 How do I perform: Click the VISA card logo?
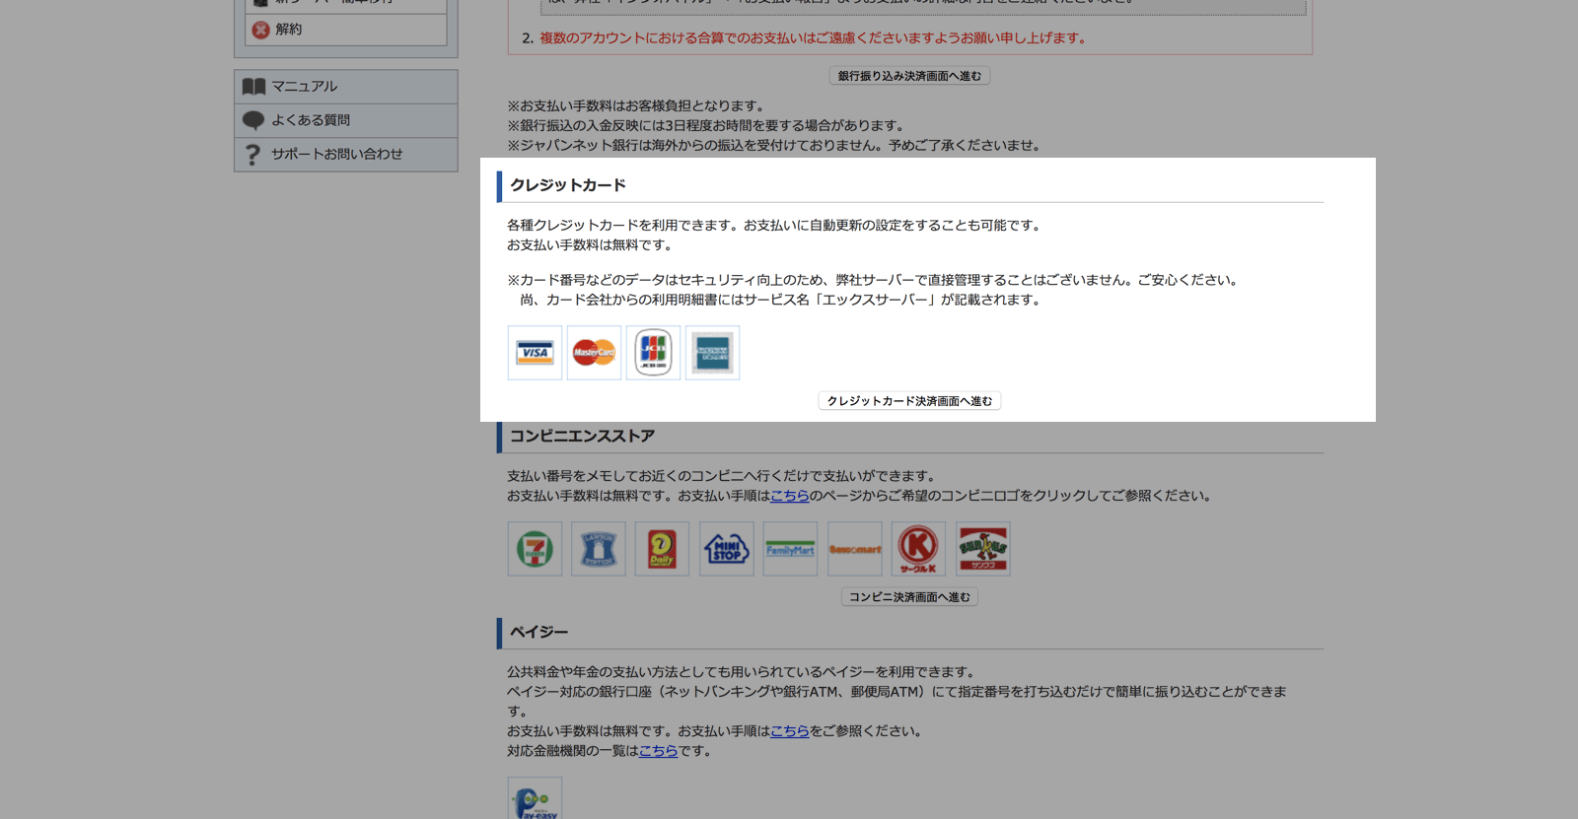pyautogui.click(x=535, y=353)
